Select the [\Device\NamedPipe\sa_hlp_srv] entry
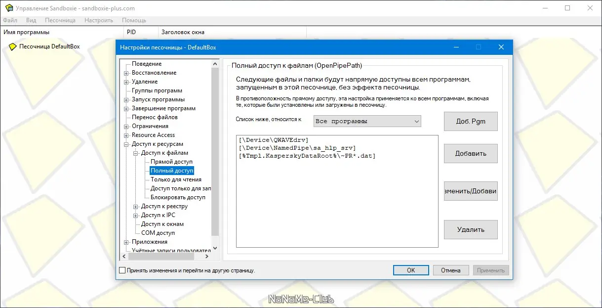 (297, 148)
